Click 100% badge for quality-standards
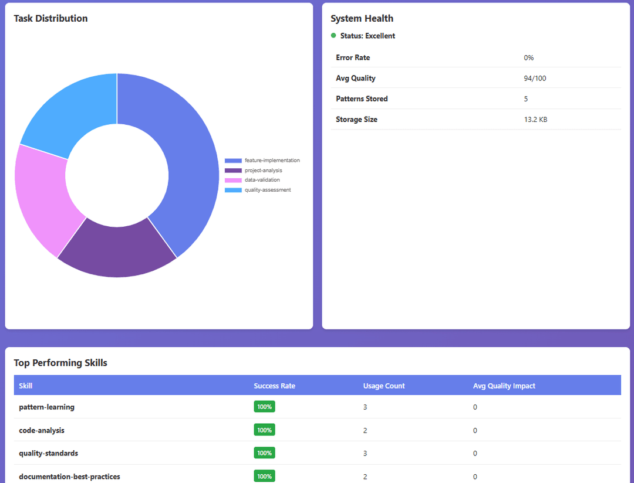Viewport: 634px width, 483px height. 264,453
